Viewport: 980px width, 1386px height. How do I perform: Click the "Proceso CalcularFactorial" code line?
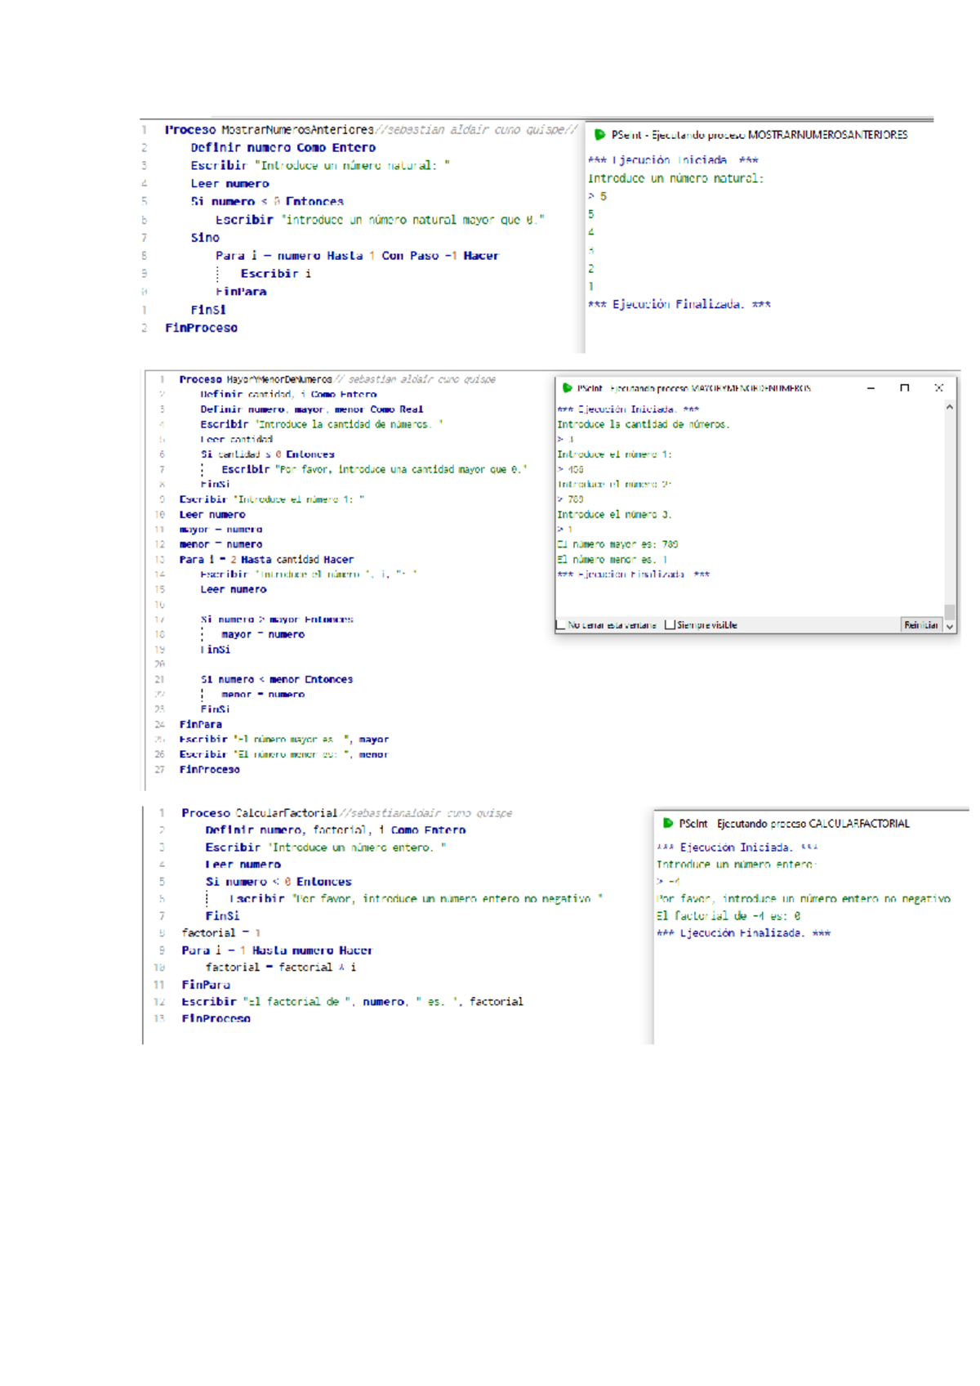[347, 813]
